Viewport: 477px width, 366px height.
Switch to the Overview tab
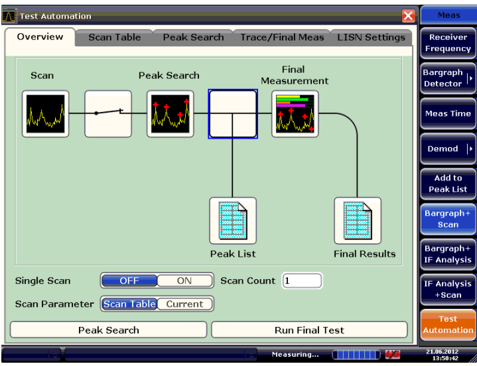click(x=40, y=37)
